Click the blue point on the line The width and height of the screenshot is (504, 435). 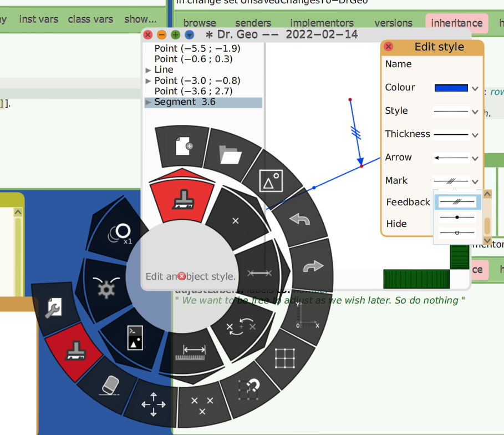[314, 188]
